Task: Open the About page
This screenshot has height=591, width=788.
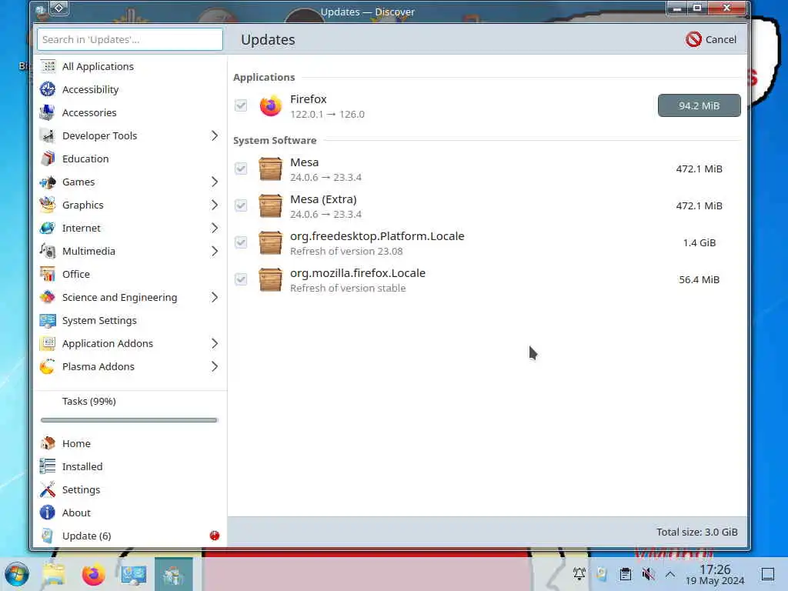Action: click(x=129, y=513)
